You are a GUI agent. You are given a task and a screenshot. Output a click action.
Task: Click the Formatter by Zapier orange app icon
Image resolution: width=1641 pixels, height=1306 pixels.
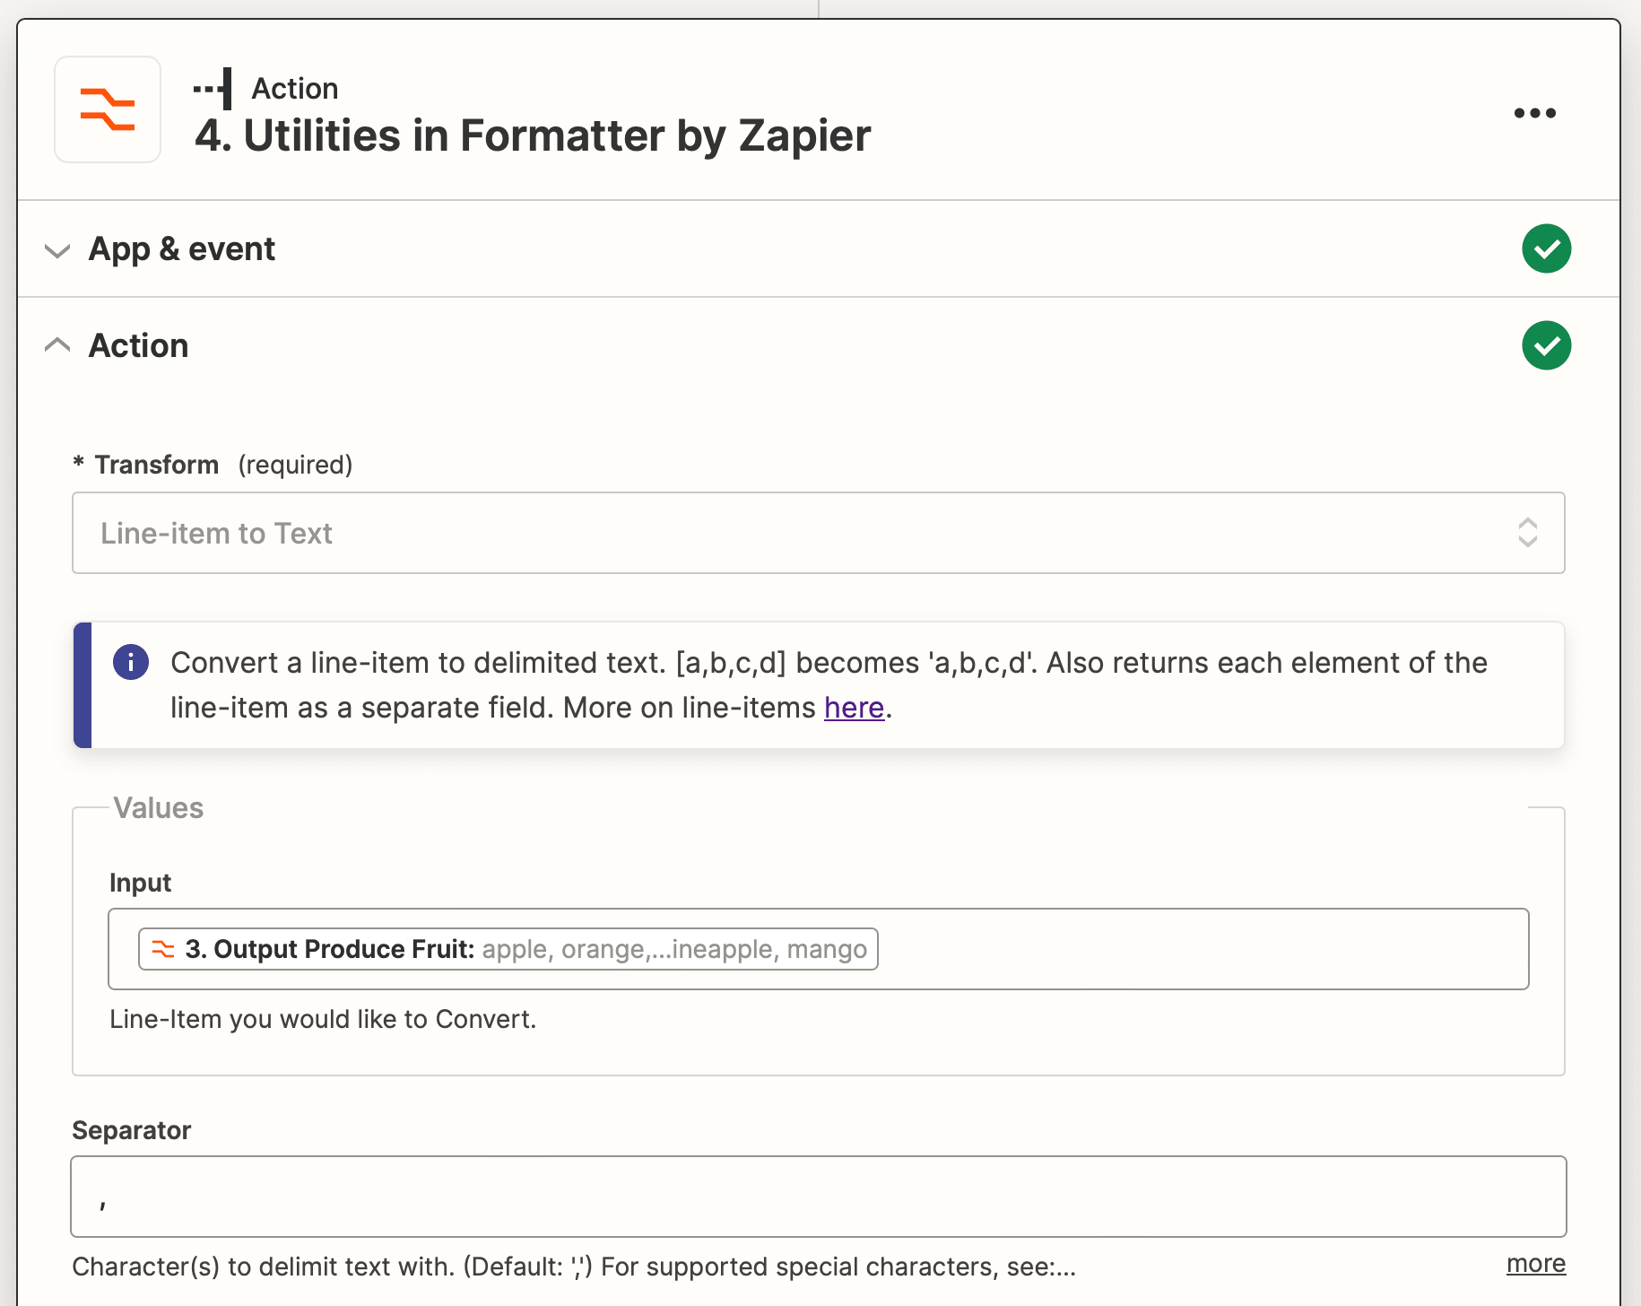(107, 109)
